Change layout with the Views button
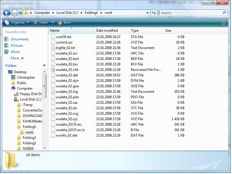This screenshot has width=232, height=174. coord(41,22)
